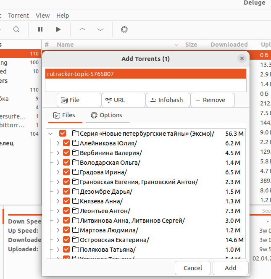Add torrent via URL button
The width and height of the screenshot is (271, 279).
click(124, 100)
